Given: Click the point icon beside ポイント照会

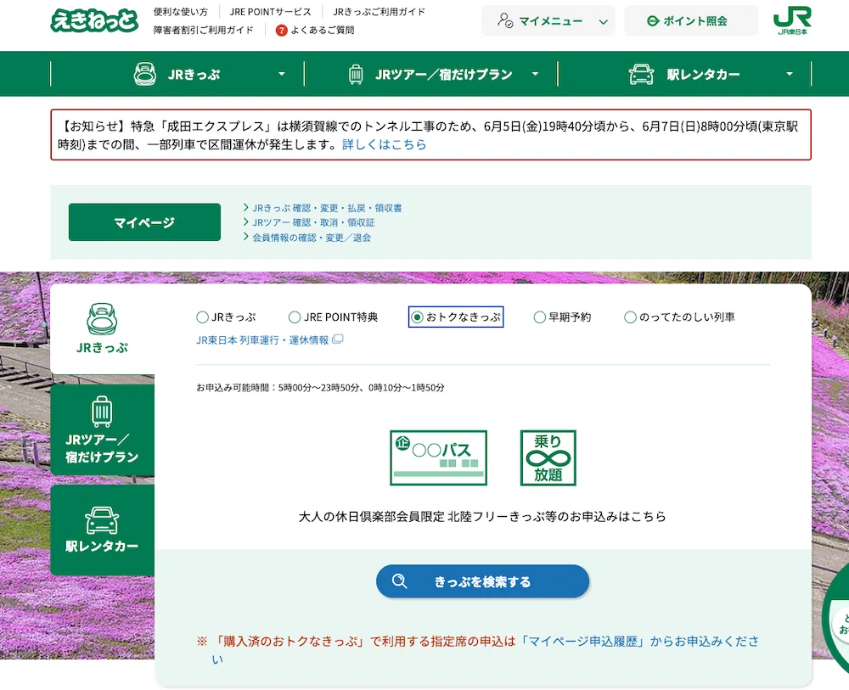Looking at the screenshot, I should (x=653, y=21).
